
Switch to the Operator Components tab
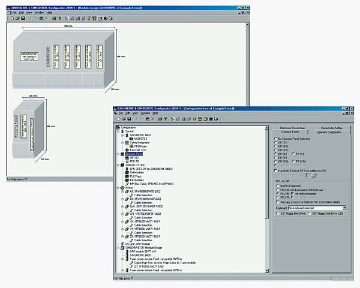[328, 131]
